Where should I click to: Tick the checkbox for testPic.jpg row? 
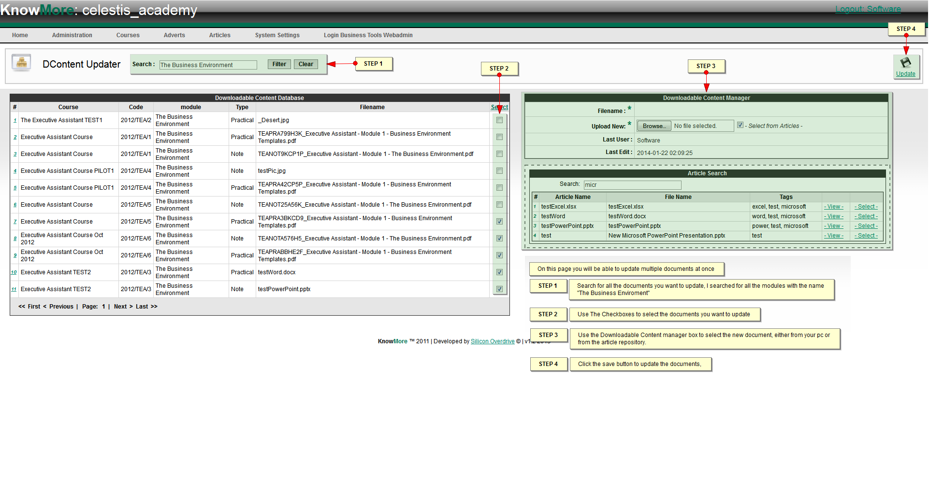click(499, 171)
